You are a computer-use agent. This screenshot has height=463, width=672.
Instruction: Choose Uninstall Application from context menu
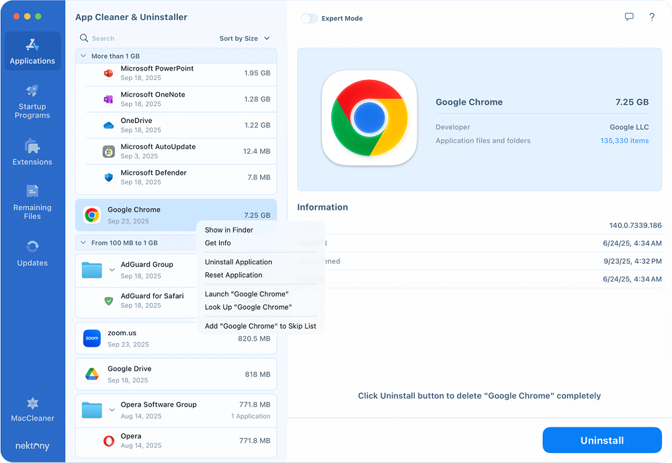click(239, 262)
